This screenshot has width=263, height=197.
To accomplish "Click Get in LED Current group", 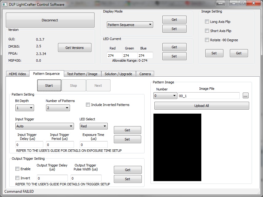I will pos(174,47).
